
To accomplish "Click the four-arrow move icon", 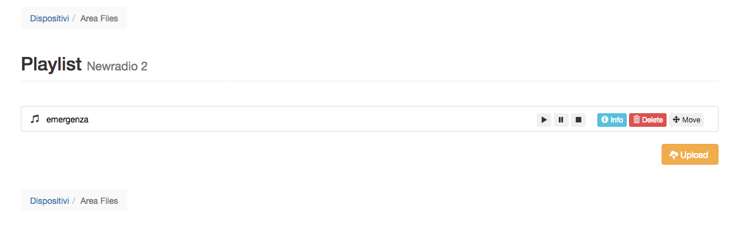I will pyautogui.click(x=676, y=120).
